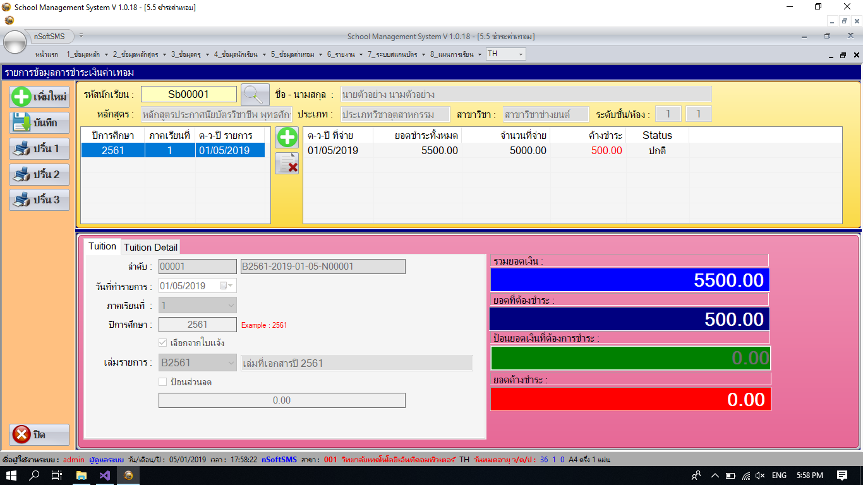Click the ปริ้น 2 printer button
863x485 pixels.
click(39, 174)
